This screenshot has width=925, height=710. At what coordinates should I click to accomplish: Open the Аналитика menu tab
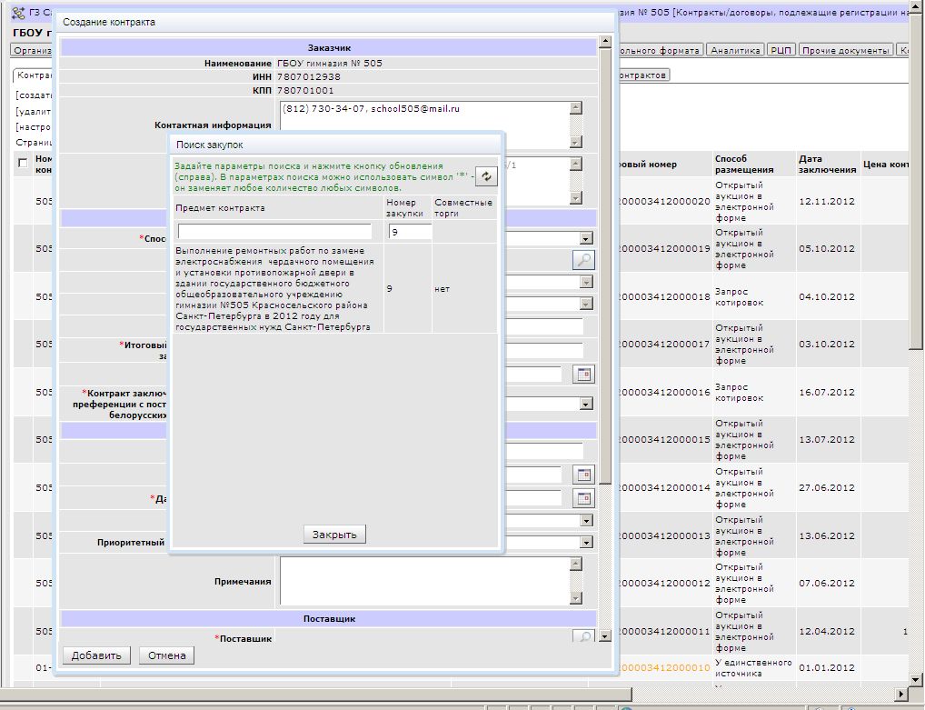[734, 51]
